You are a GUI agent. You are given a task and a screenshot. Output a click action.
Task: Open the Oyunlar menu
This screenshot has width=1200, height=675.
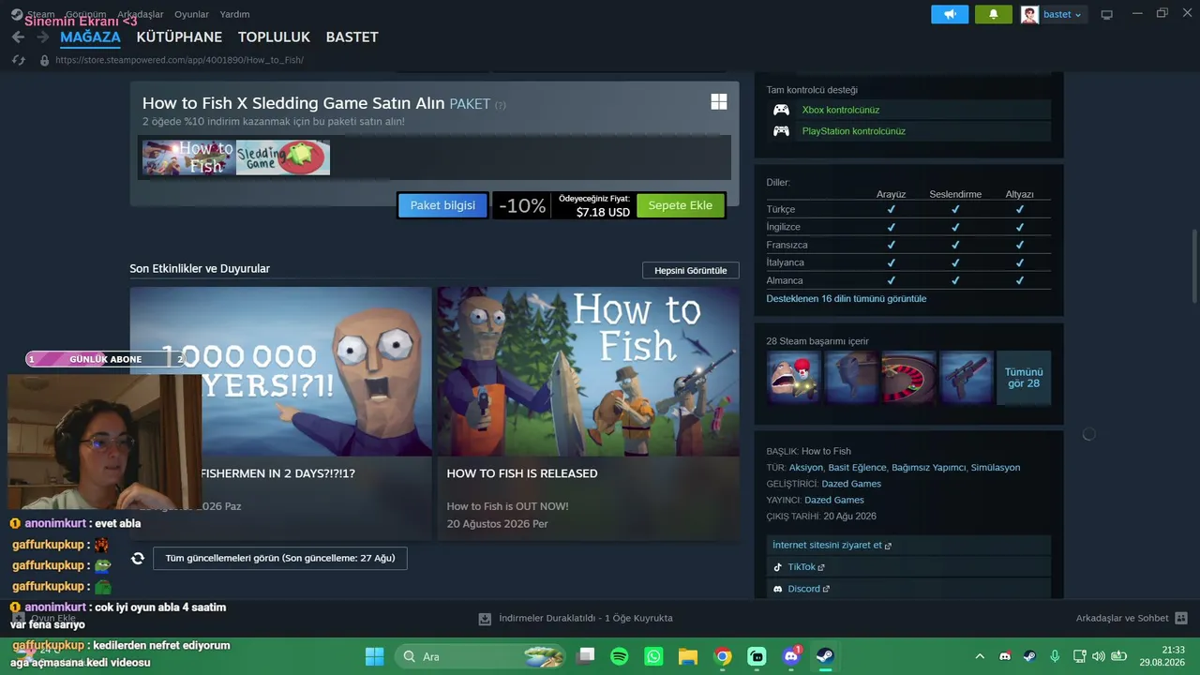192,14
